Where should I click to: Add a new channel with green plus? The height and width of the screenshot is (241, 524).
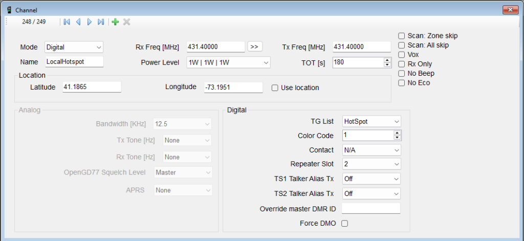coord(115,22)
